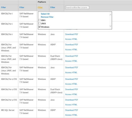Download PDF for MS SQL Server ABAP row
Viewport: 132px width, 118px height.
tap(72, 110)
